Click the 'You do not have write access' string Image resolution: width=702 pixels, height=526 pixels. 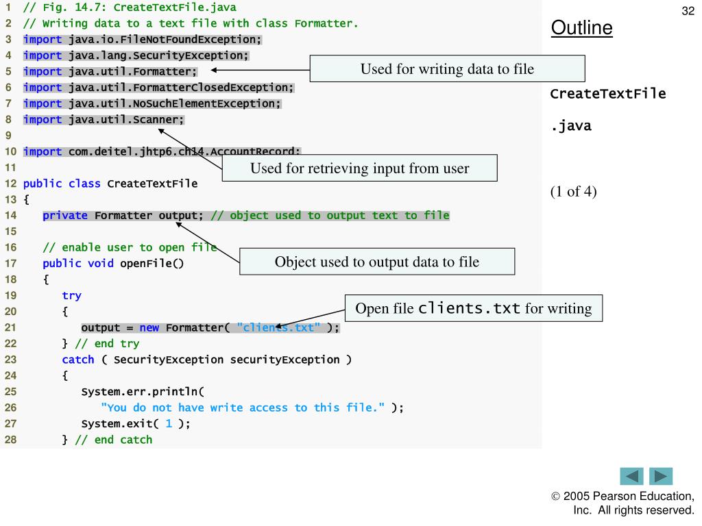tap(243, 408)
